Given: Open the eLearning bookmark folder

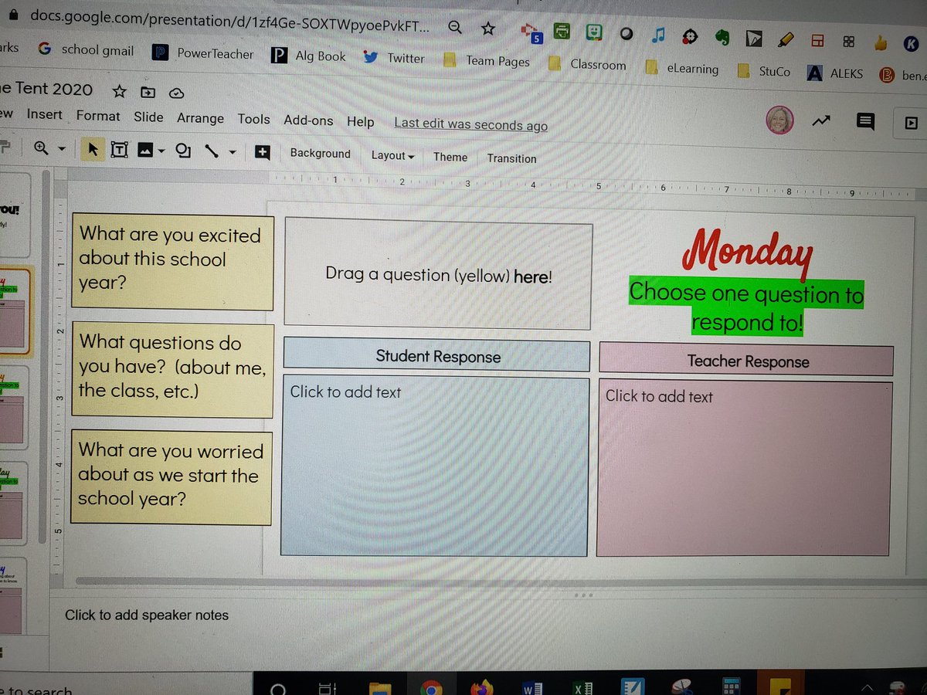Looking at the screenshot, I should pyautogui.click(x=682, y=68).
